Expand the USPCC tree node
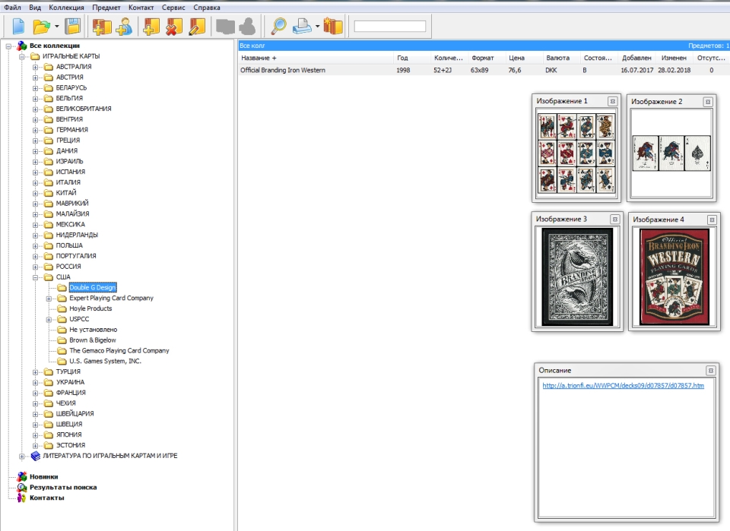The height and width of the screenshot is (531, 730). coord(49,320)
